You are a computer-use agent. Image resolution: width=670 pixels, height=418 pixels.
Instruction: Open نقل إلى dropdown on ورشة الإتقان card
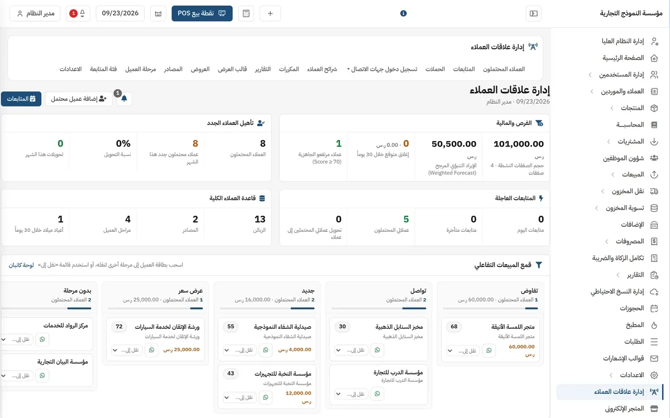click(127, 351)
